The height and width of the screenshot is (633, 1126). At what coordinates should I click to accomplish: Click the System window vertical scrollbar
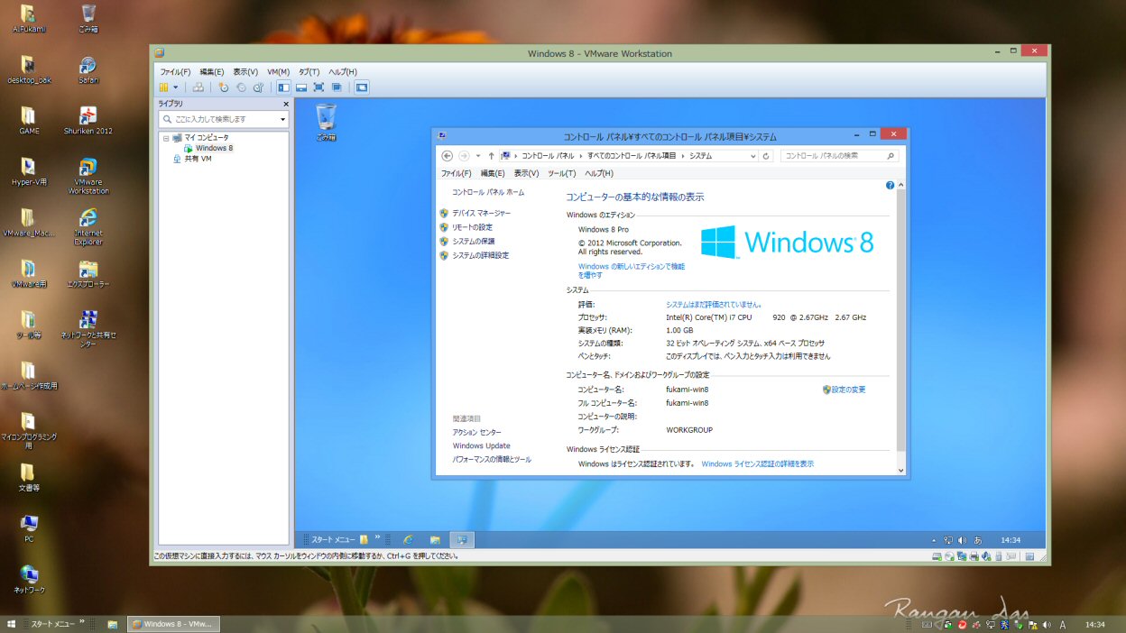[x=901, y=320]
